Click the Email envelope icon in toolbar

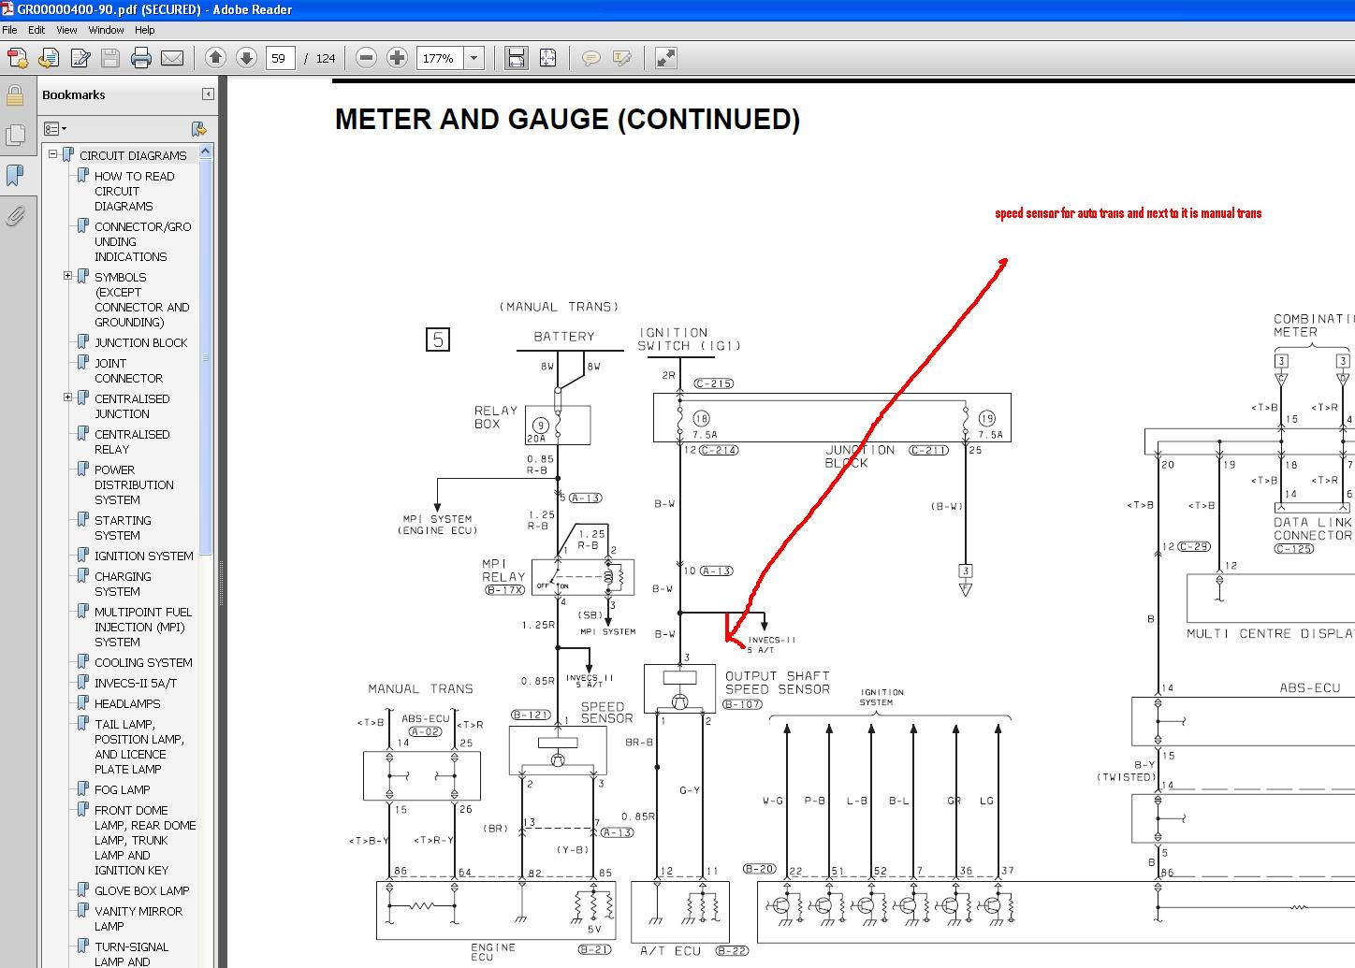point(172,59)
